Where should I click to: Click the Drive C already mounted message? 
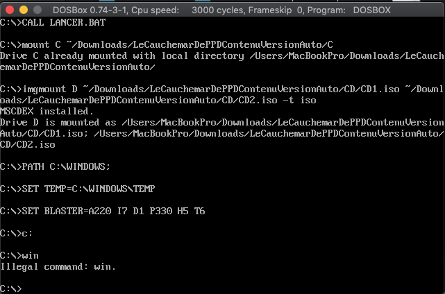click(222, 61)
